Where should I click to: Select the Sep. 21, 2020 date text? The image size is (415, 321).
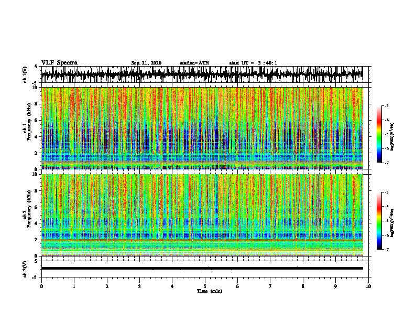pyautogui.click(x=146, y=63)
